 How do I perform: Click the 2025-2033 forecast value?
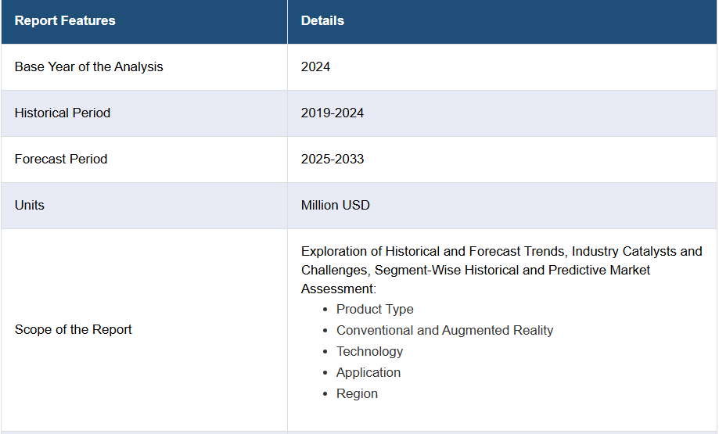(333, 159)
